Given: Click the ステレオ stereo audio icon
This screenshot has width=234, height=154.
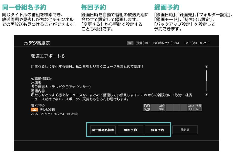Looking at the screenshot, I should click(191, 108).
